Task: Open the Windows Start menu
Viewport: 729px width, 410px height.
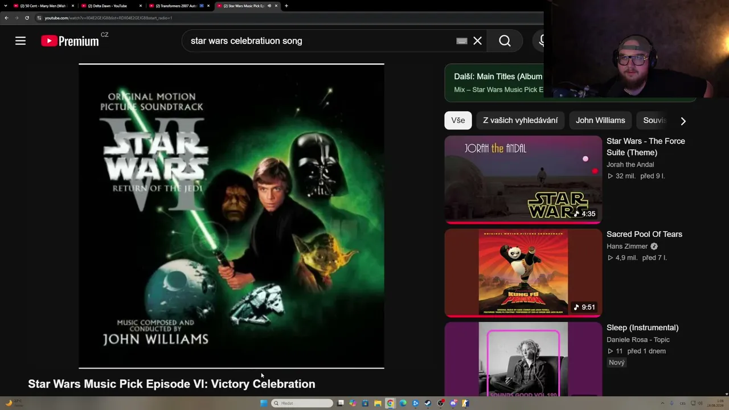Action: point(264,403)
